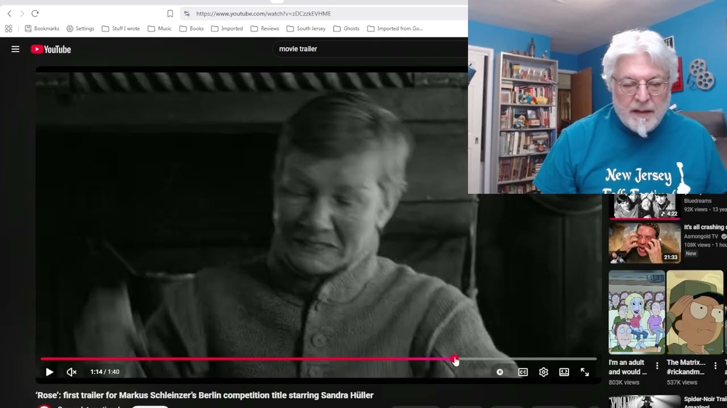
Task: Open 'The Matrix... #rickandm...' Short title
Action: 686,367
